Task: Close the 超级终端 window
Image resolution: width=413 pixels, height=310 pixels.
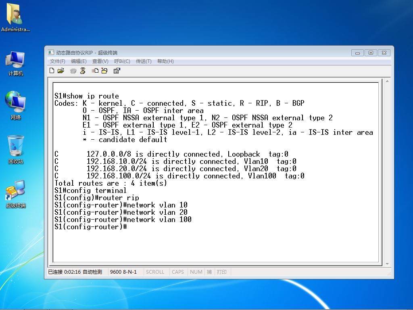Action: pyautogui.click(x=384, y=53)
